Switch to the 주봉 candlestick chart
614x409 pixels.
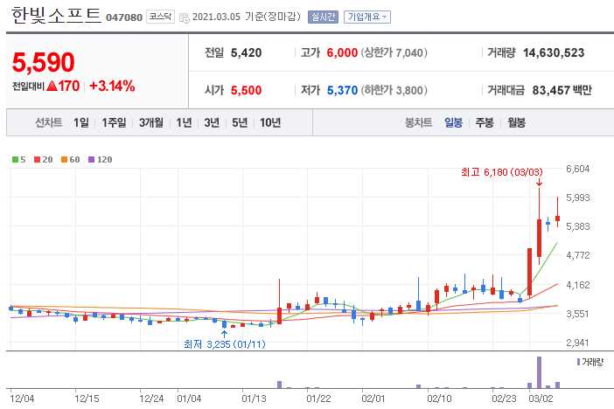[485, 122]
